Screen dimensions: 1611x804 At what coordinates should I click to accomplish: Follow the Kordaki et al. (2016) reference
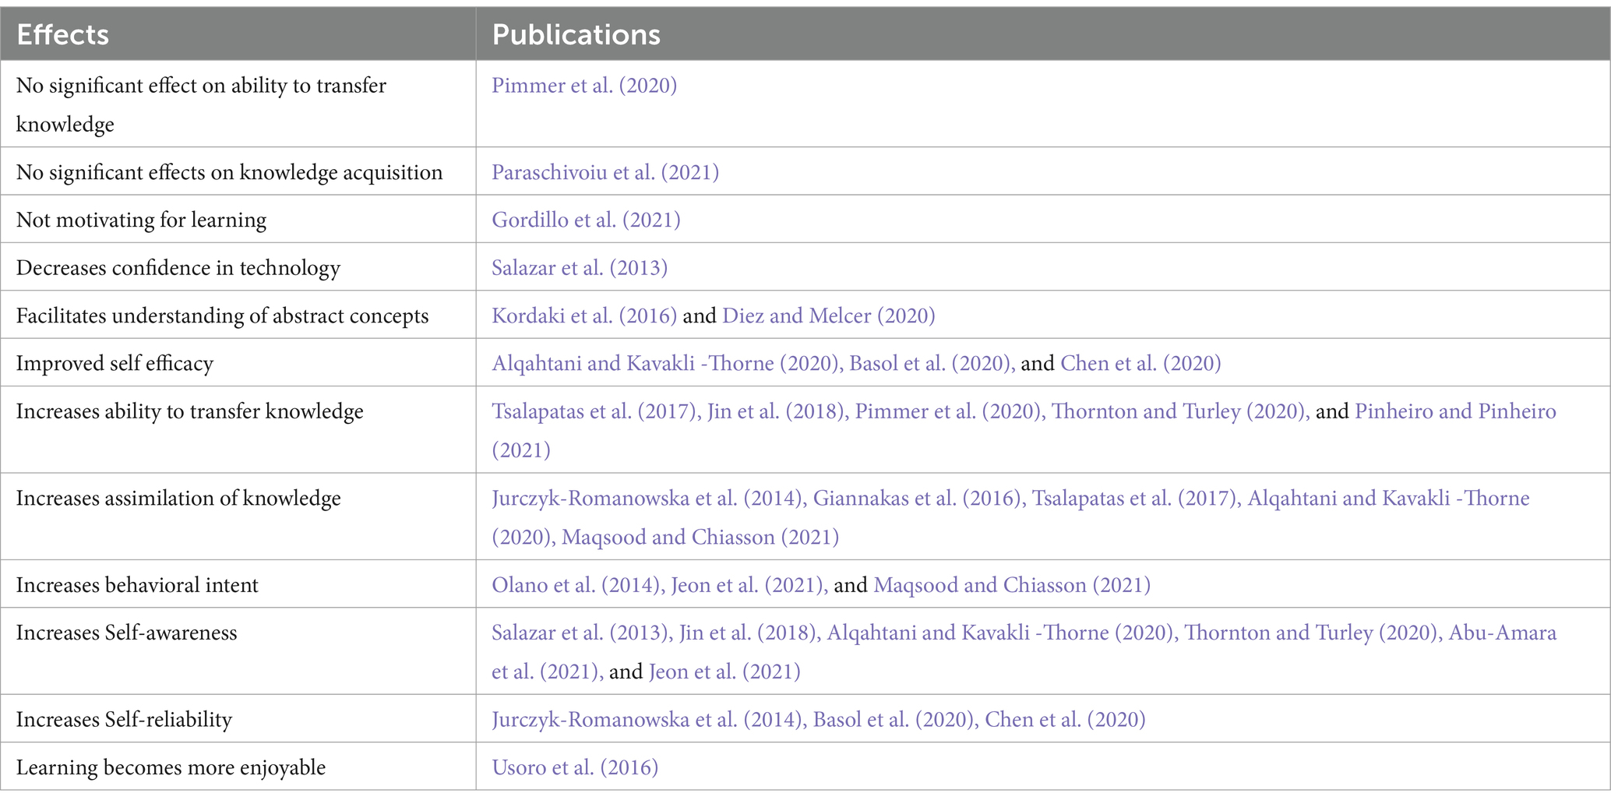(584, 316)
